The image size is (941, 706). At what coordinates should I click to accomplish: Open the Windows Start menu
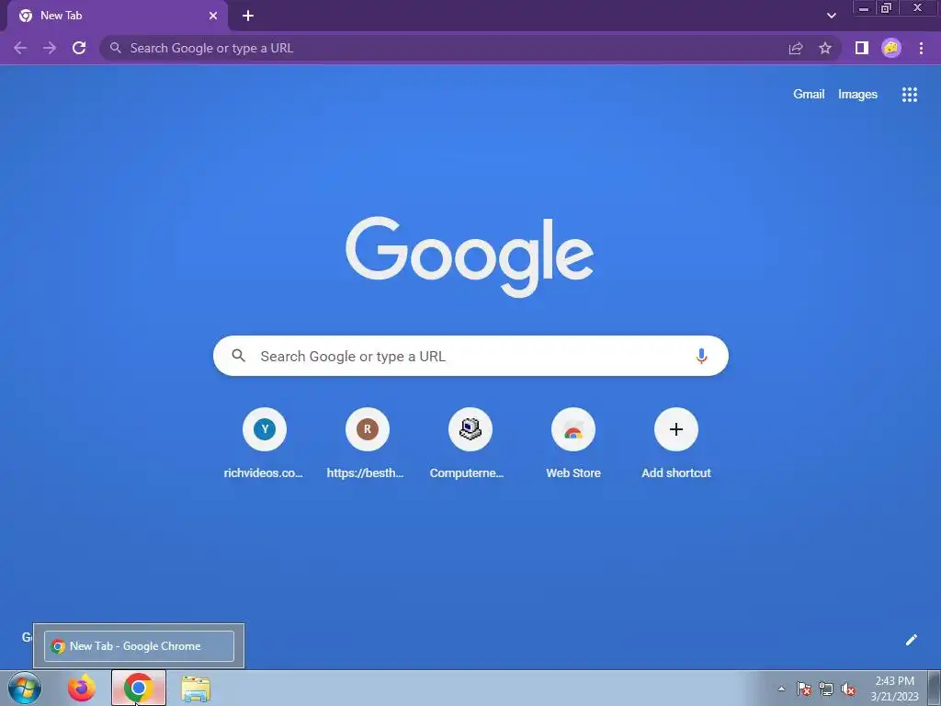pyautogui.click(x=25, y=688)
